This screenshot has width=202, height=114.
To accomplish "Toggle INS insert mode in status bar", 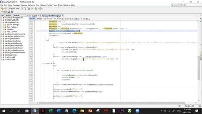I will 200,106.
